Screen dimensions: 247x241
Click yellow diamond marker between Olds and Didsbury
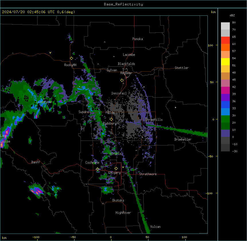111,119
